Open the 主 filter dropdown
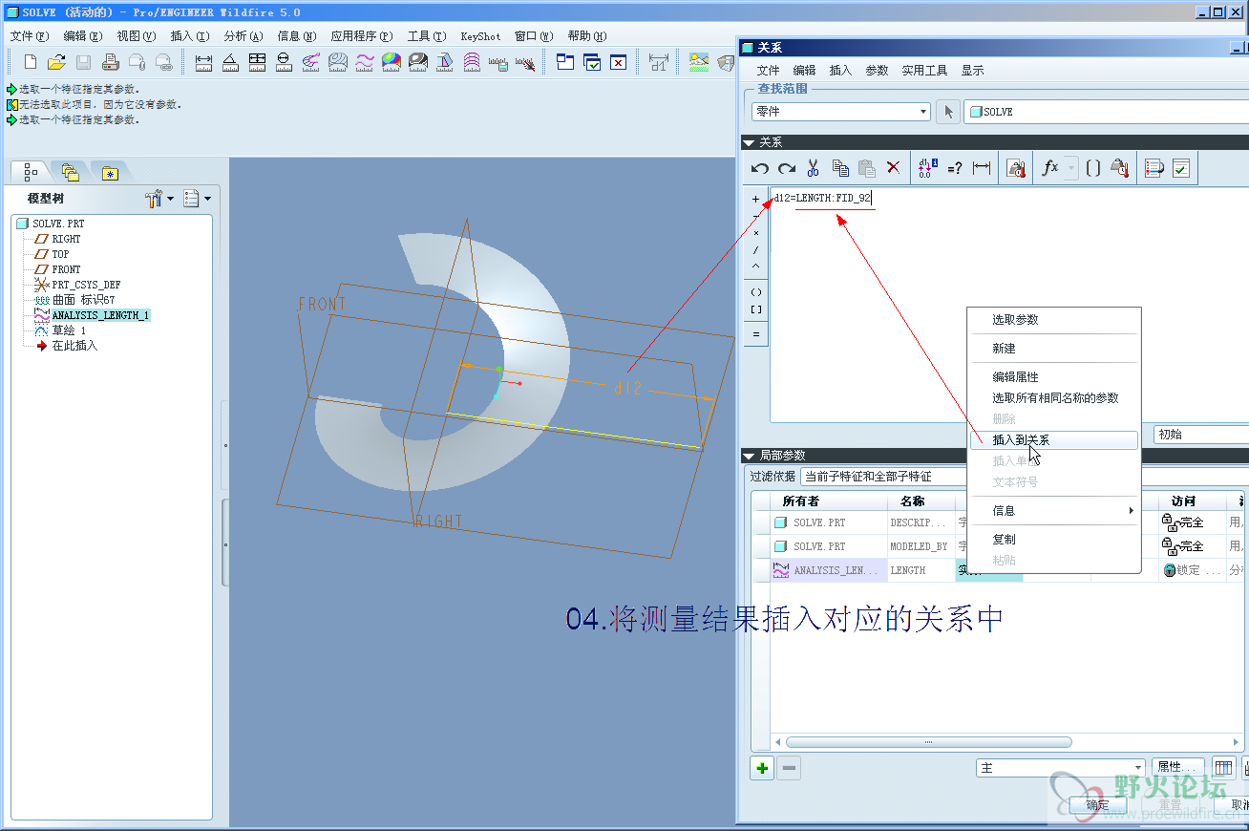This screenshot has width=1249, height=831. [1060, 768]
